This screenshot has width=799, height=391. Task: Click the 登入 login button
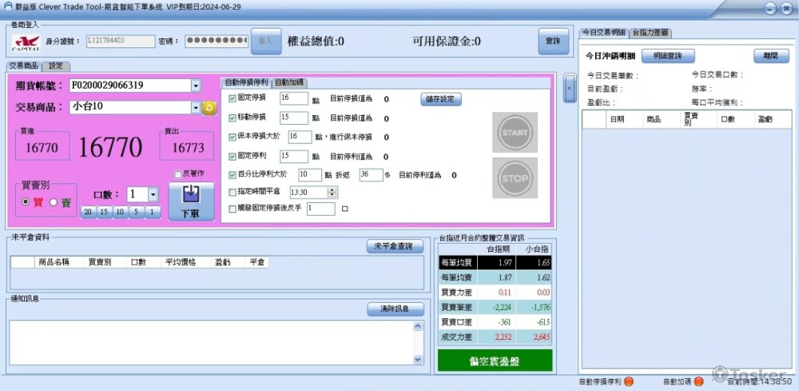click(x=266, y=42)
